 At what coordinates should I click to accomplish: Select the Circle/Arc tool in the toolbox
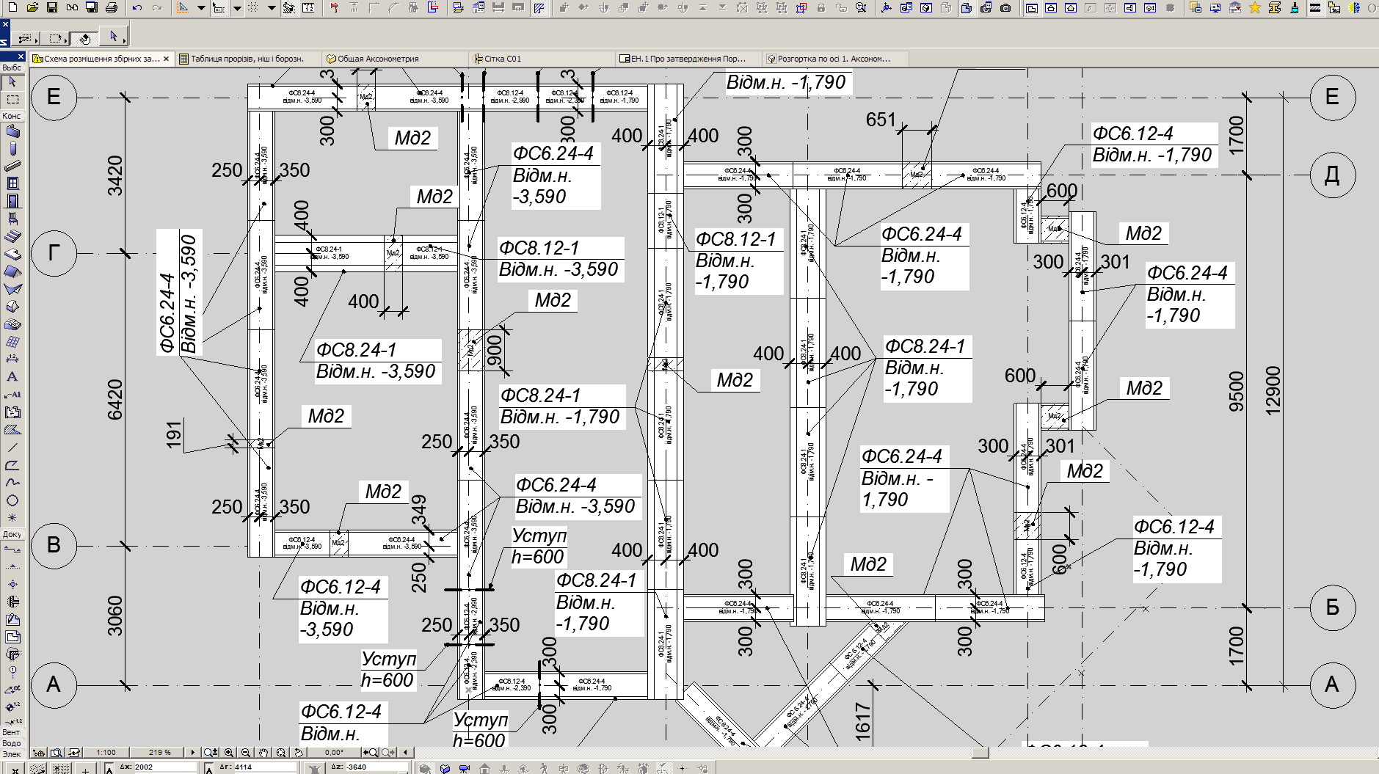click(x=12, y=500)
